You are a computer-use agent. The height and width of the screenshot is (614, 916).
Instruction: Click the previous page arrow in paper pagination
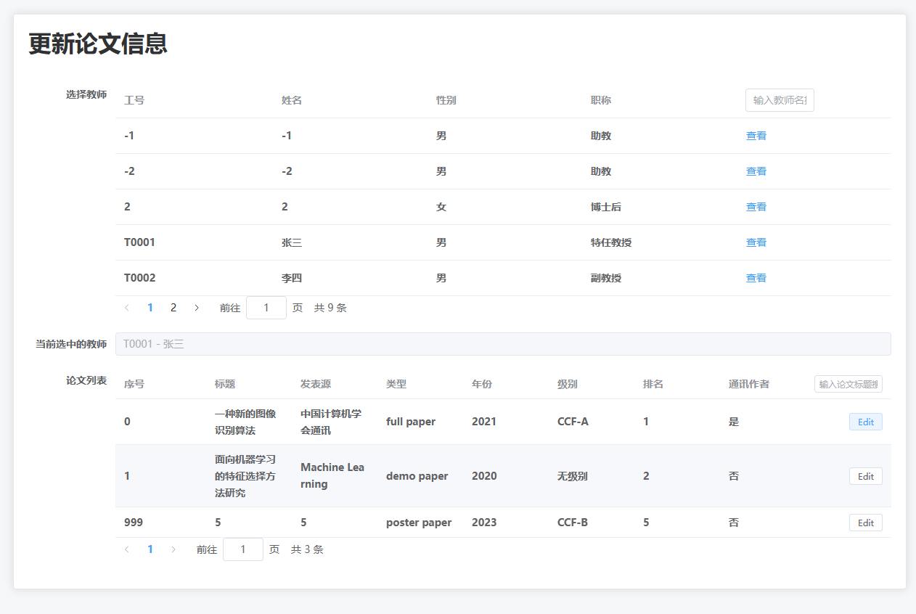[127, 549]
